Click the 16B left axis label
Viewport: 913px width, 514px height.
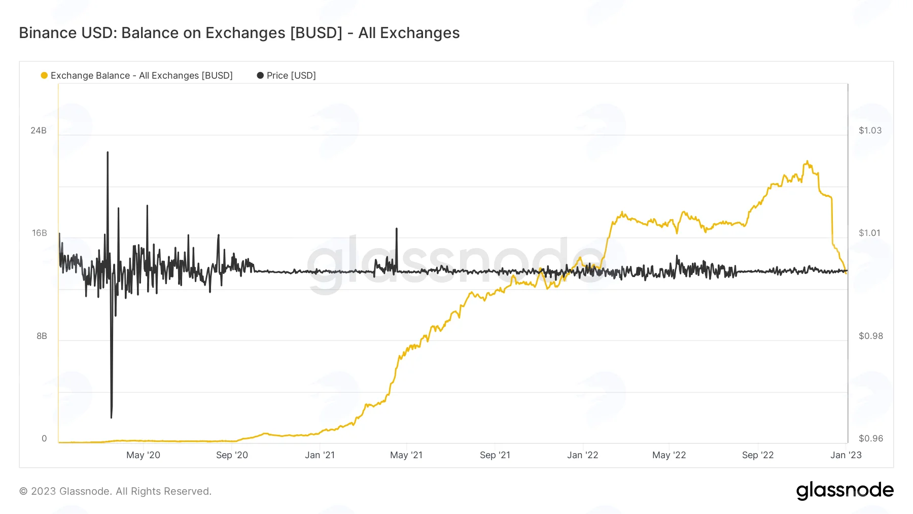point(39,233)
